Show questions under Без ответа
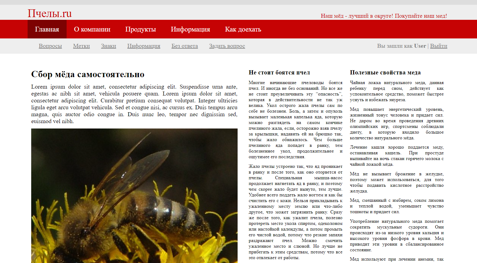 [184, 46]
